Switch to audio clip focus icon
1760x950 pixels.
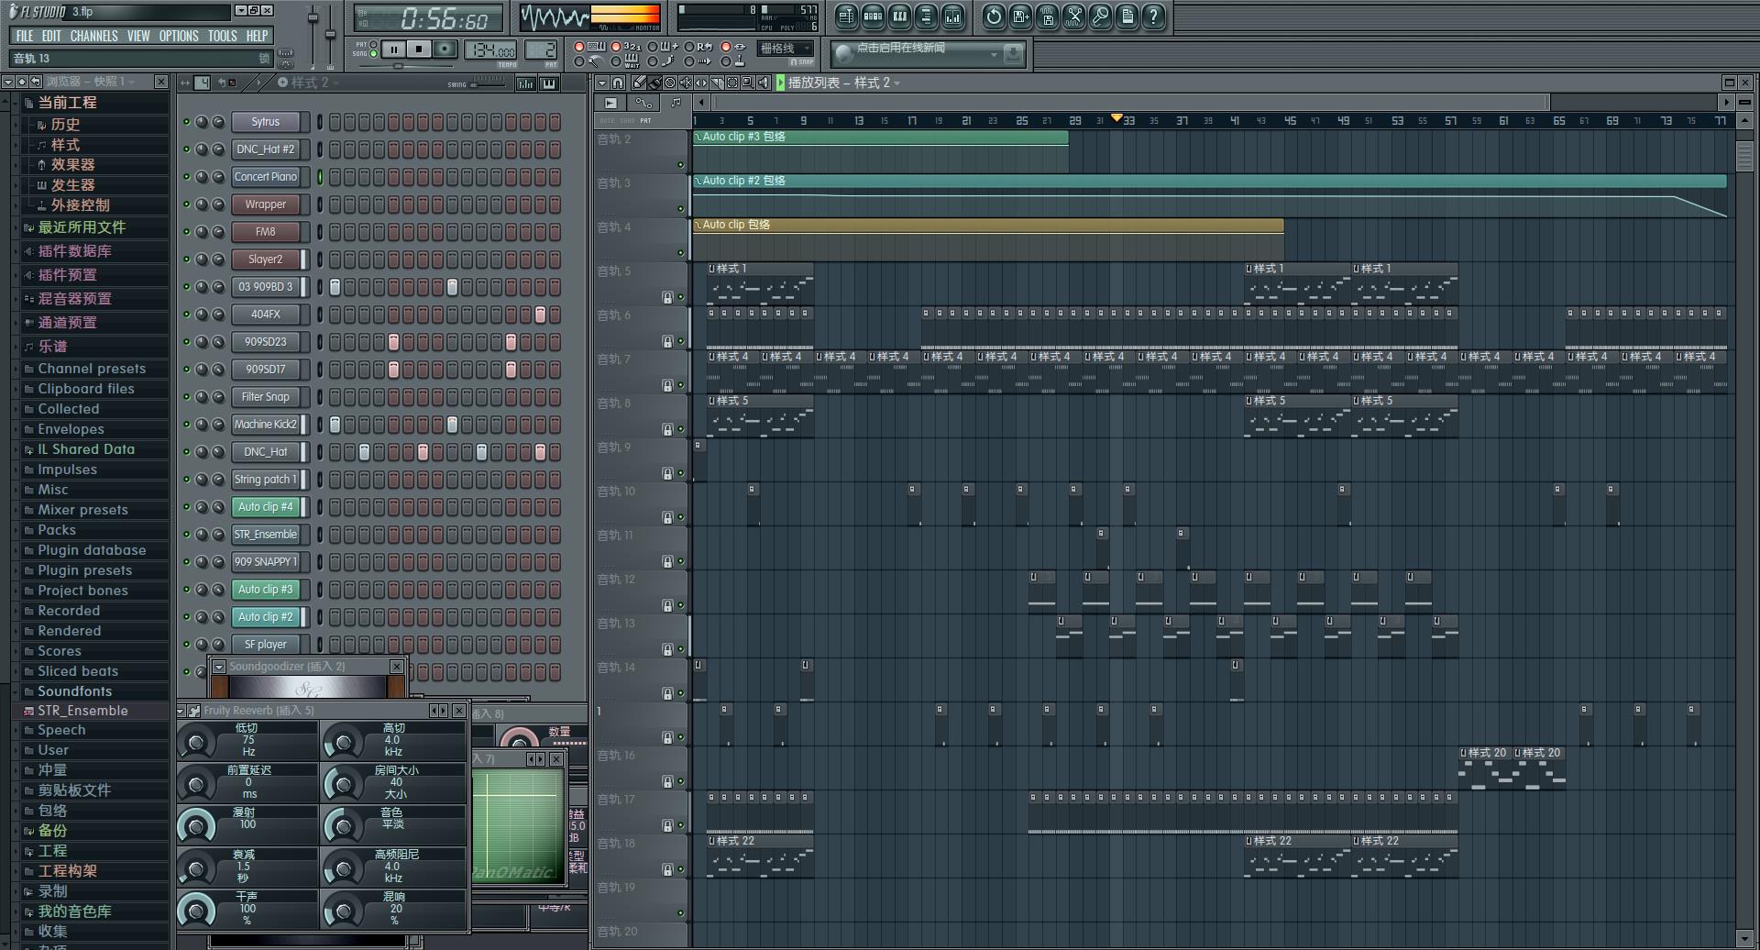click(610, 103)
